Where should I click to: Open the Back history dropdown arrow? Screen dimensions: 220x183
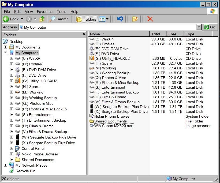[22, 19]
